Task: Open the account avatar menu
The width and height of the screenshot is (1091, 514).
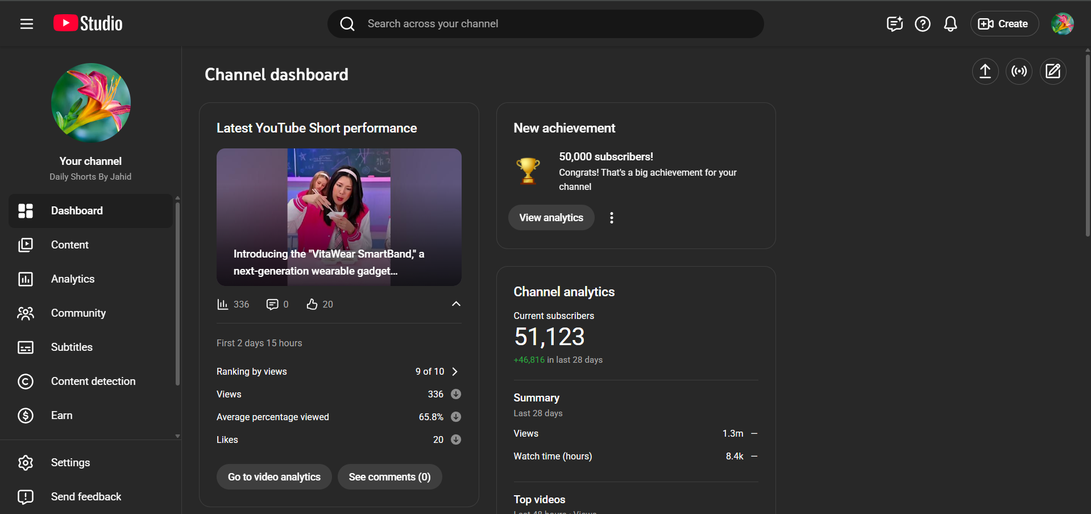Action: tap(1061, 24)
